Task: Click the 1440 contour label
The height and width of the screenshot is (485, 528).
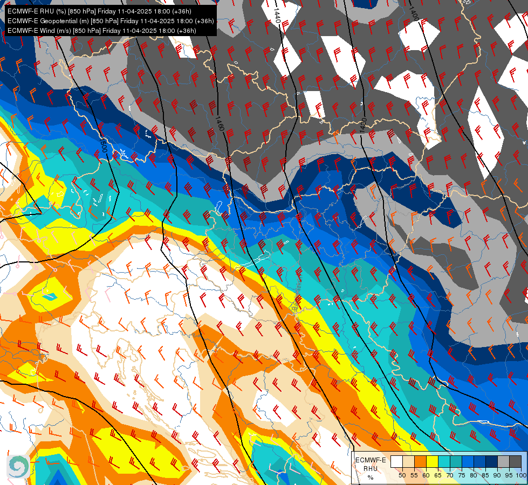Action: point(276,15)
